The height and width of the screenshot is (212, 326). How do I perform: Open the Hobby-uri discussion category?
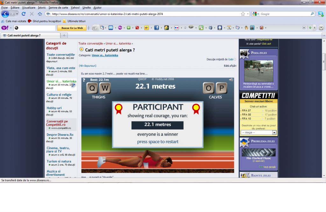54,108
